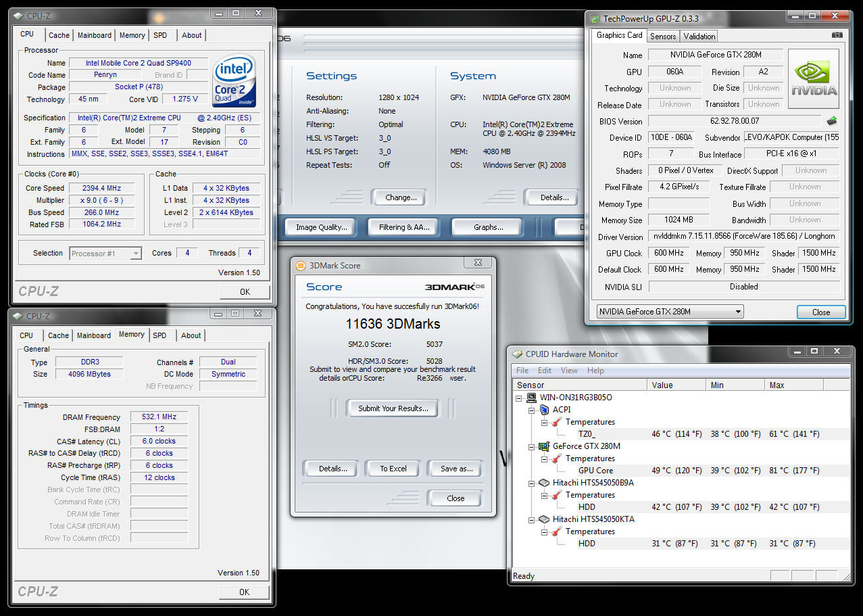Collapse Temperatures under the ACPI node
Image resolution: width=863 pixels, height=616 pixels.
(545, 422)
